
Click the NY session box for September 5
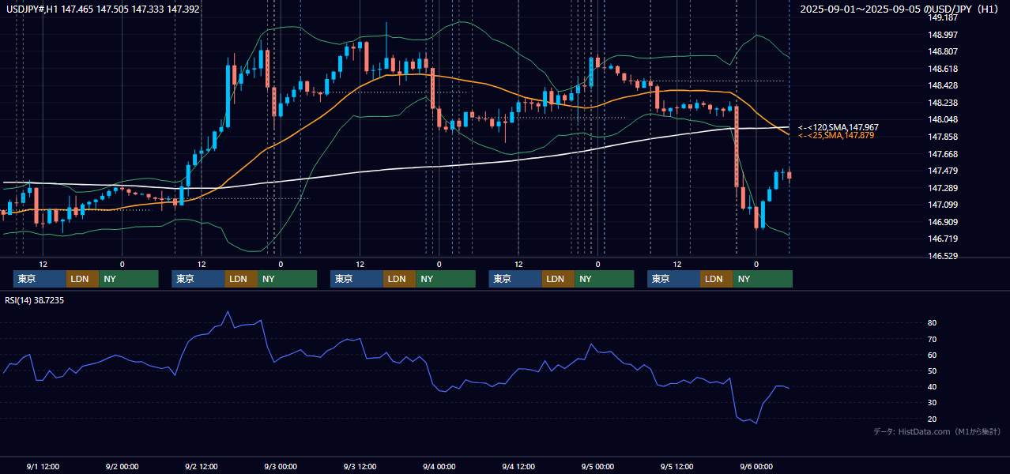[x=762, y=279]
